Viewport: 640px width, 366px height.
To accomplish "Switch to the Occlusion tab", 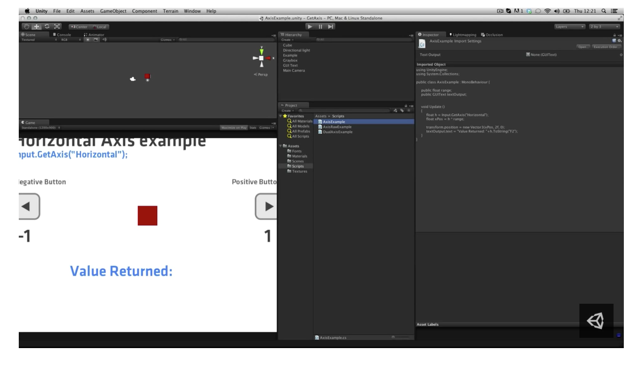I will tap(492, 35).
